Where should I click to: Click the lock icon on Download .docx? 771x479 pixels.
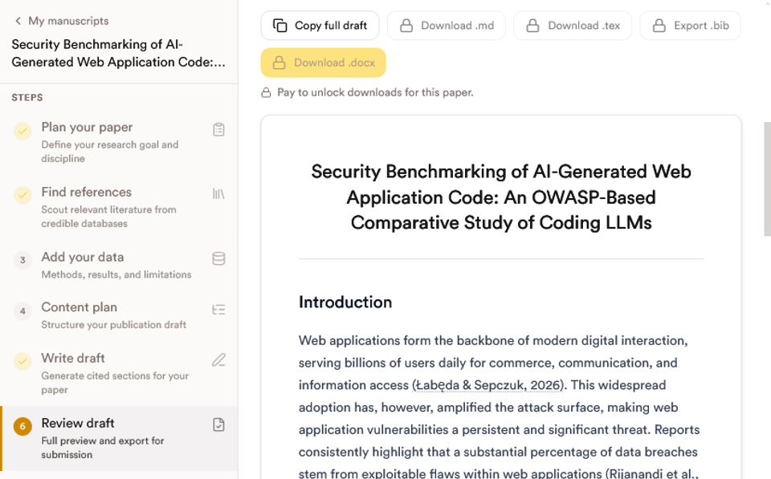279,63
